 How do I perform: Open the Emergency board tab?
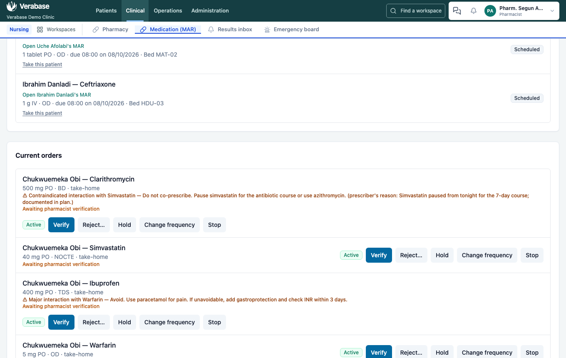click(291, 30)
